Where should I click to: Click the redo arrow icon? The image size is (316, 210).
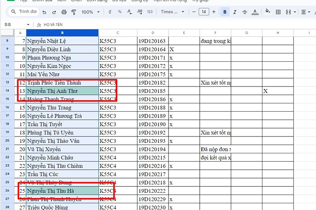pos(54,12)
